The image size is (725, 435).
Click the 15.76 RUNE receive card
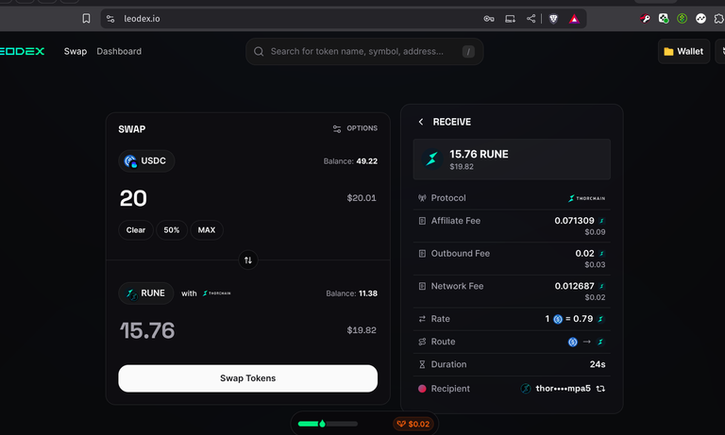512,159
